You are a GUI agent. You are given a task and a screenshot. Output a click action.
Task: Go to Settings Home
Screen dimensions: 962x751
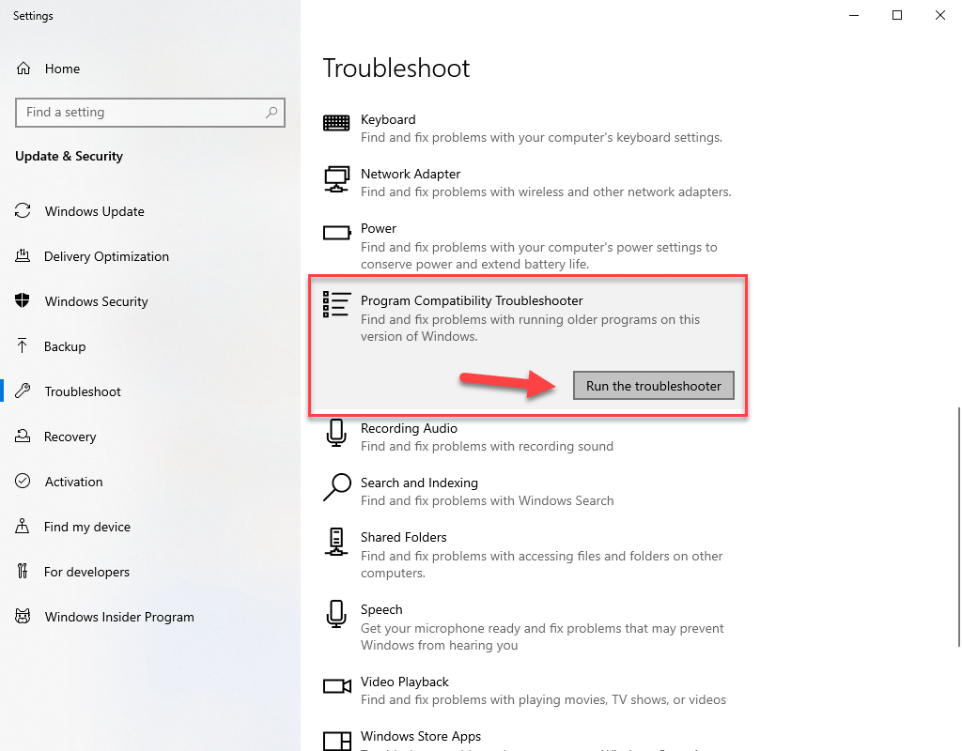62,69
